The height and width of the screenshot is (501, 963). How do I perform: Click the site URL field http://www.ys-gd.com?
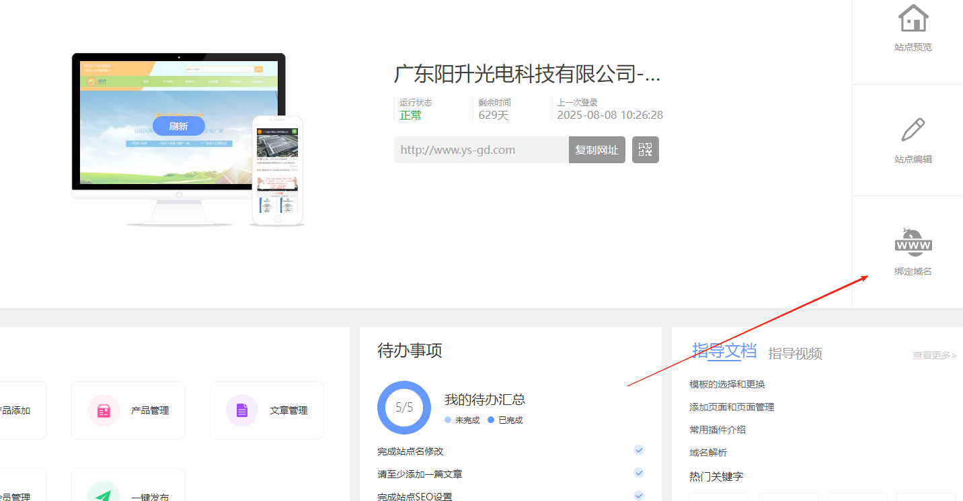click(x=481, y=150)
